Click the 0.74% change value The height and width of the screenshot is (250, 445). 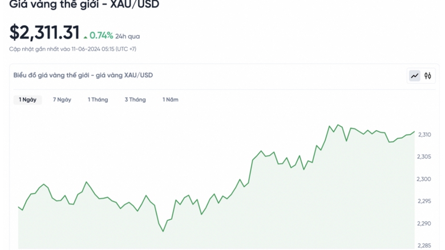coord(101,35)
